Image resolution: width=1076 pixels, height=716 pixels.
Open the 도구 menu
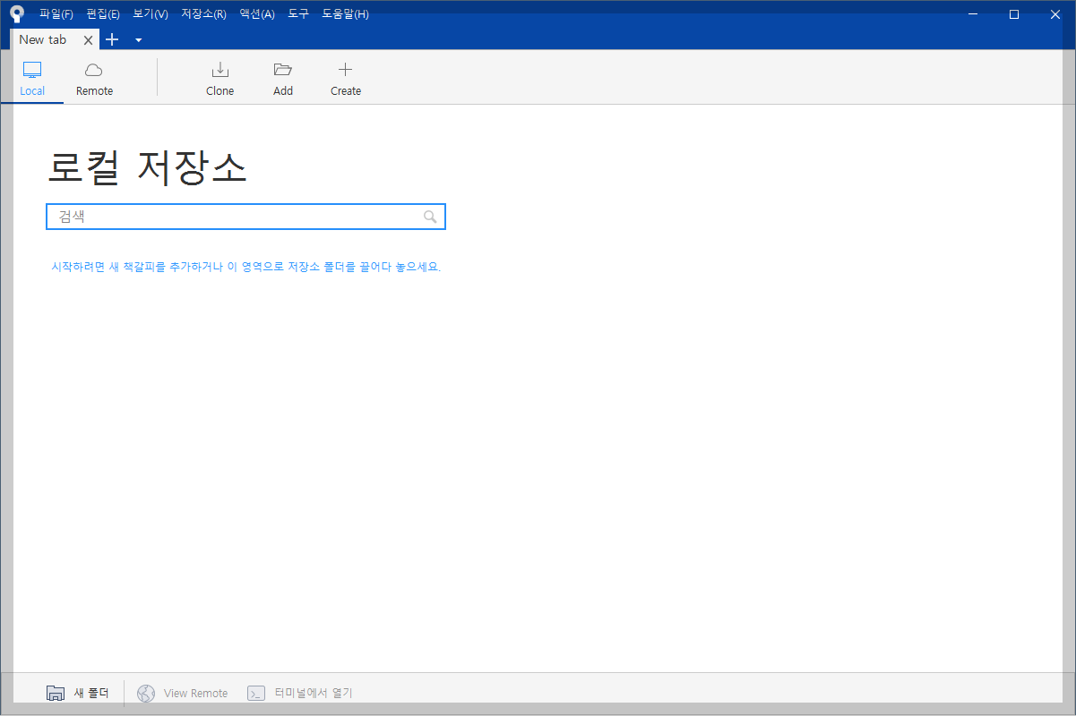pos(298,14)
